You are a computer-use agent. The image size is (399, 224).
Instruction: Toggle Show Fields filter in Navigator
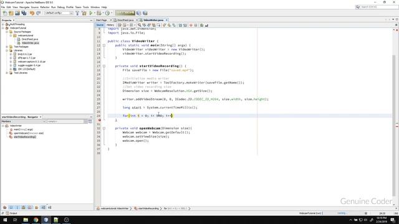pos(11,207)
